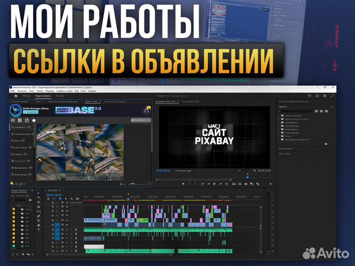Image resolution: width=355 pixels, height=266 pixels.
Task: Open the 'Маркеры' menu
Action: pos(50,91)
